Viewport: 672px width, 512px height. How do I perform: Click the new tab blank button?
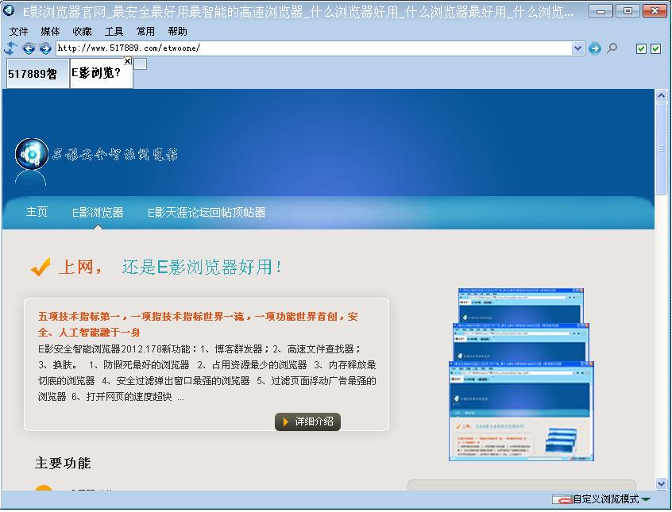[140, 64]
